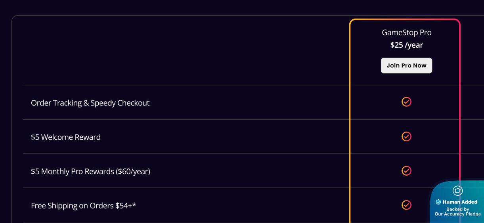Image resolution: width=484 pixels, height=223 pixels.
Task: Click the $5 Monthly Pro Rewards label
Action: [73, 172]
